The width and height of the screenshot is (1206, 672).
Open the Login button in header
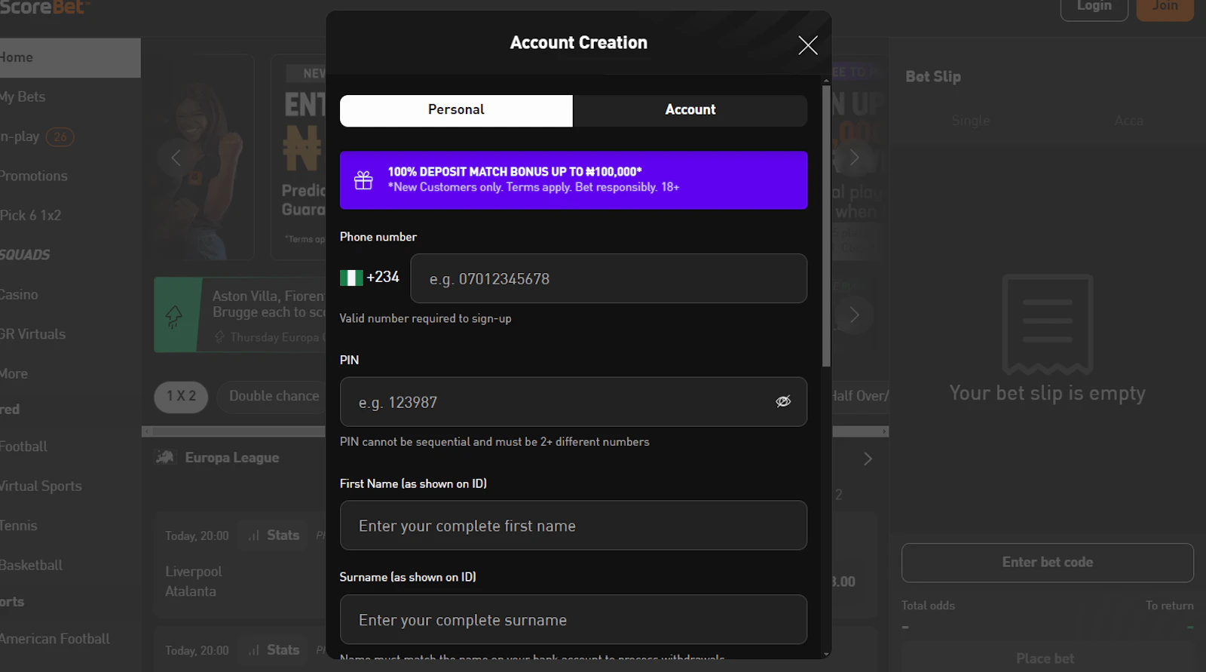tap(1094, 7)
